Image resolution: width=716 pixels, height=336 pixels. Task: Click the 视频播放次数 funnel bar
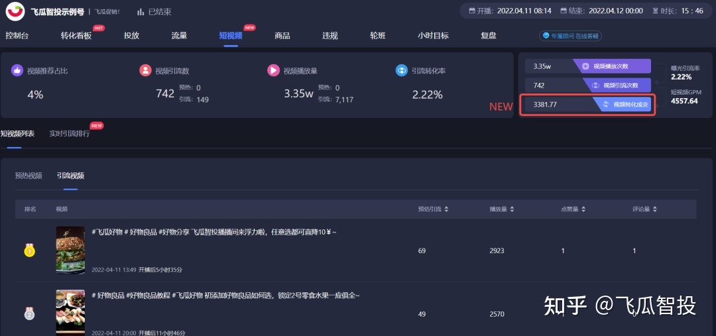pos(588,66)
